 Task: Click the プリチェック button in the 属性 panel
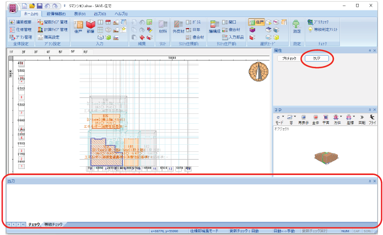pyautogui.click(x=289, y=58)
